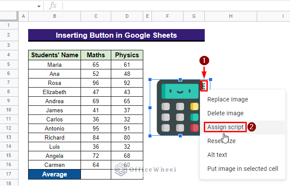Click row 17 header
The width and height of the screenshot is (290, 186).
pos(9,174)
